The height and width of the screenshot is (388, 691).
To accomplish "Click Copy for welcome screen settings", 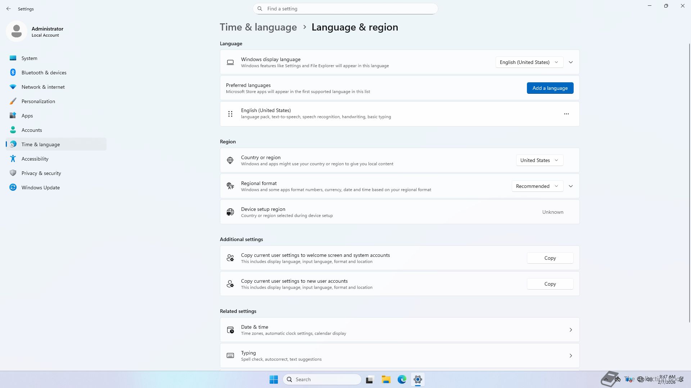I will [x=550, y=258].
